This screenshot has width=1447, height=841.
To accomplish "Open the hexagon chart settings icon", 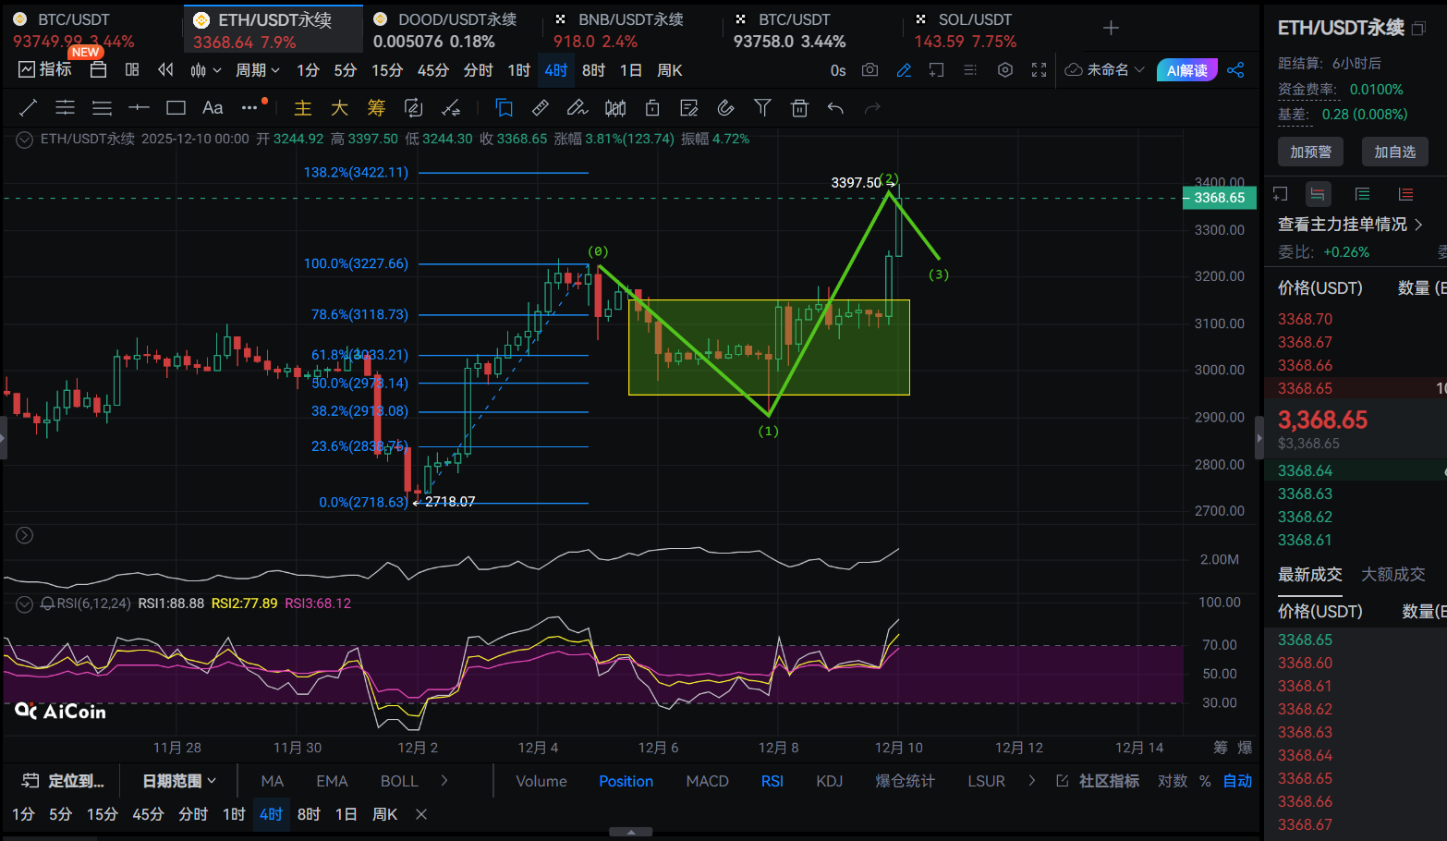I will (x=1005, y=70).
